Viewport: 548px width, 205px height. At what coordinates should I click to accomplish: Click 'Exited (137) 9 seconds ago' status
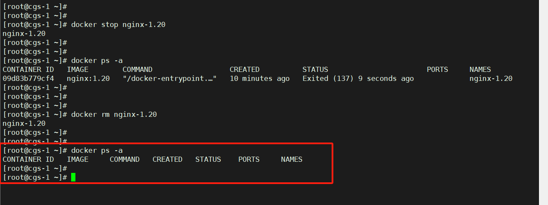358,78
